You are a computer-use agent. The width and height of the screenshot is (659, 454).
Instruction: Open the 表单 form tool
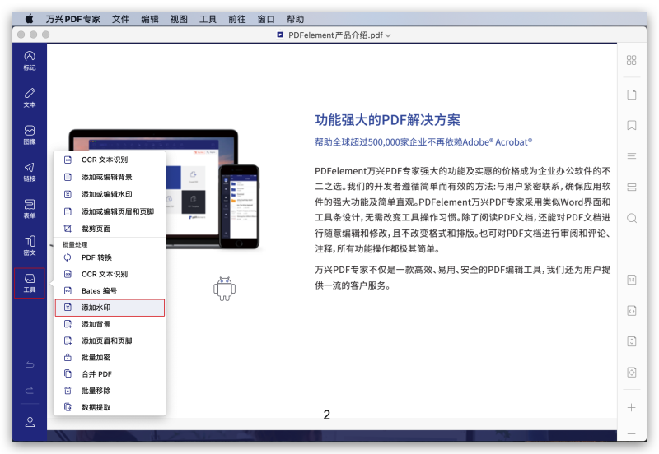[30, 208]
